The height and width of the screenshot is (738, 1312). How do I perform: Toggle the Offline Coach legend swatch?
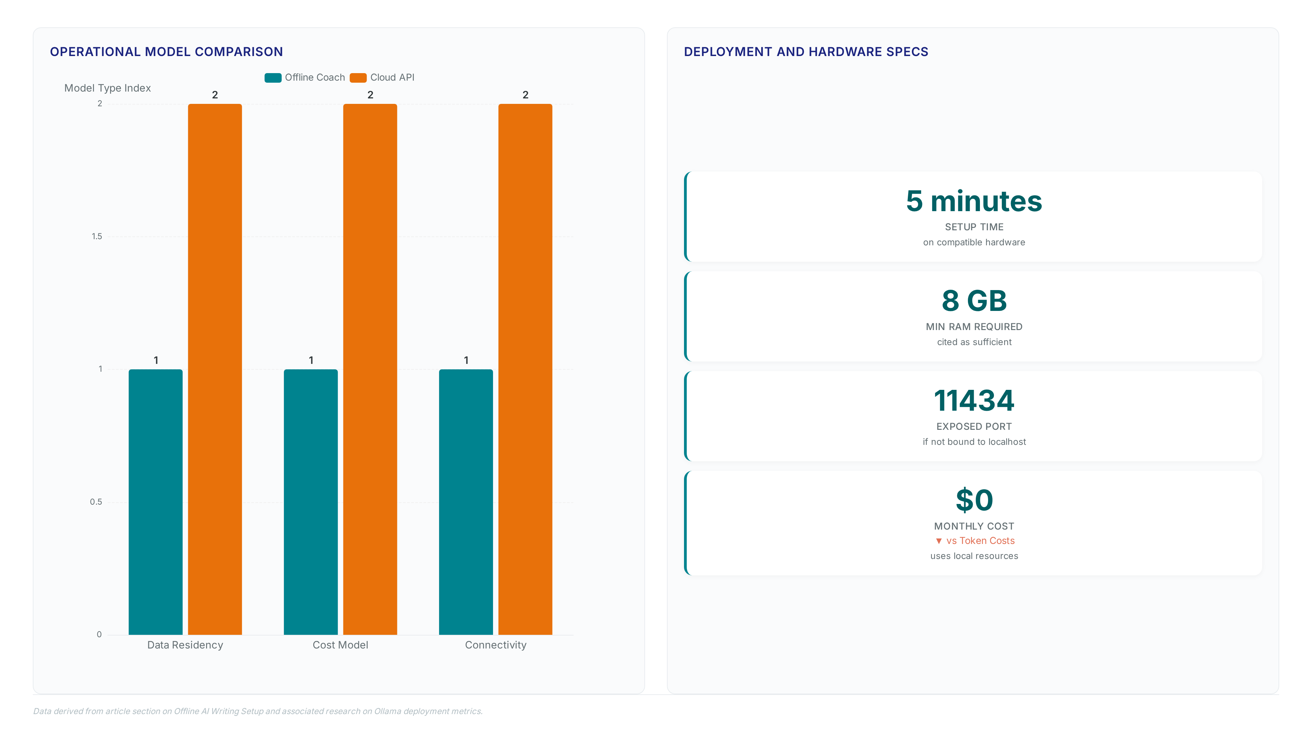click(273, 78)
